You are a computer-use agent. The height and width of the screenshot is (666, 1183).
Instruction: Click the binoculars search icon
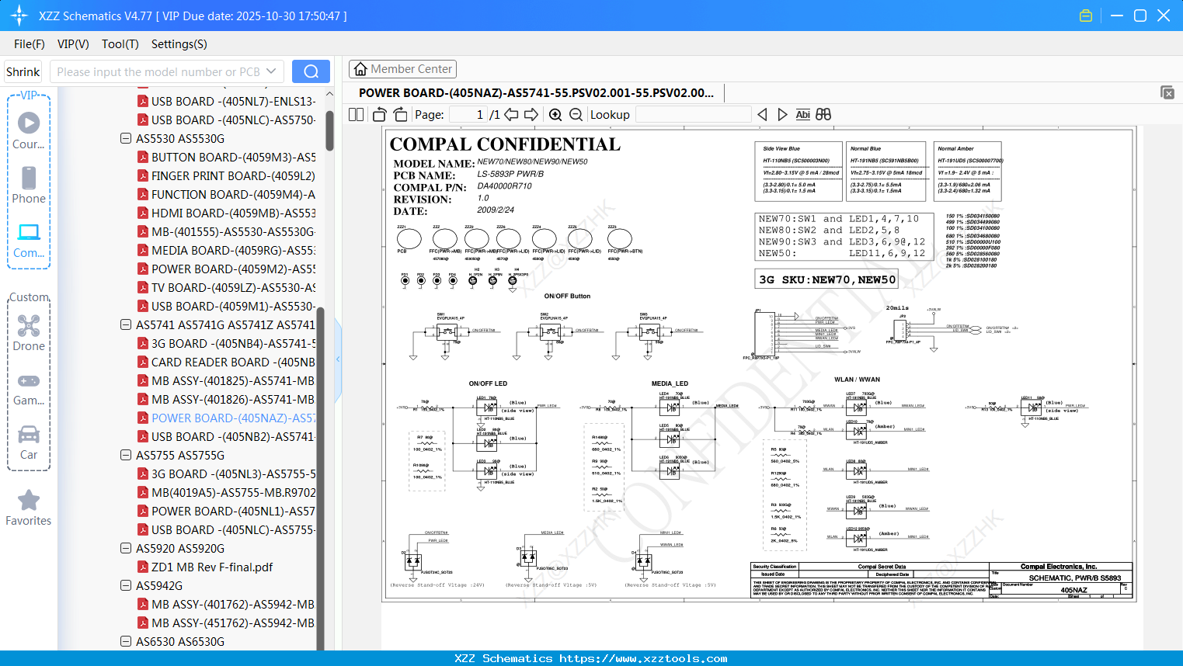[823, 114]
